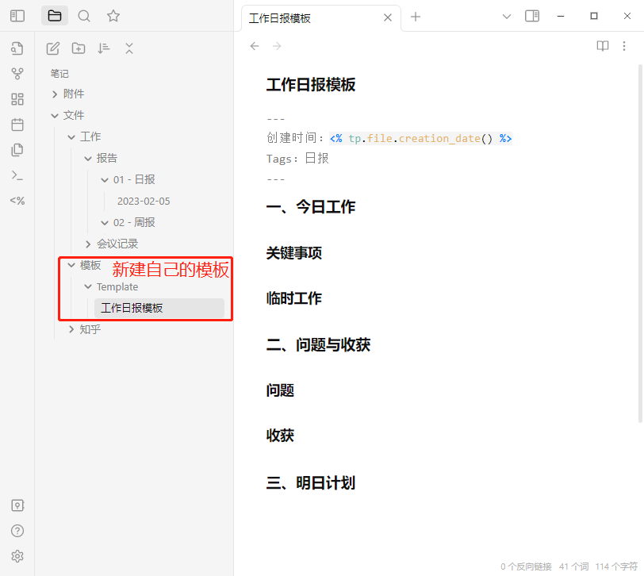The height and width of the screenshot is (576, 644).
Task: Collapse the 模板 folder
Action: pyautogui.click(x=72, y=265)
